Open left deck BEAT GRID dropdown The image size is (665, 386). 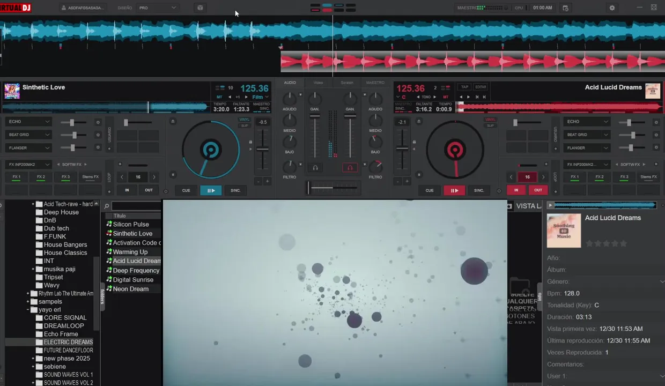28,135
